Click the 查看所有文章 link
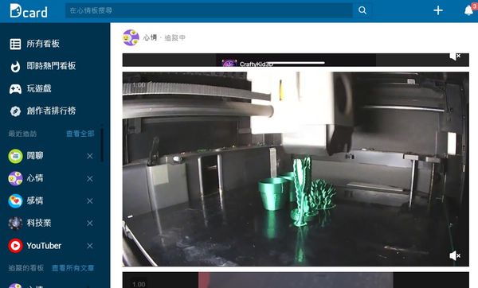The image size is (478, 288). pyautogui.click(x=72, y=268)
